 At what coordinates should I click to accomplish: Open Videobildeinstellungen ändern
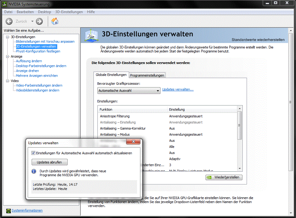37,90
